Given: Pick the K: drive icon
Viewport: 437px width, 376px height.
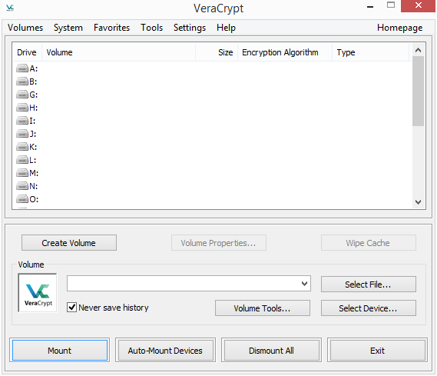Looking at the screenshot, I should [22, 147].
